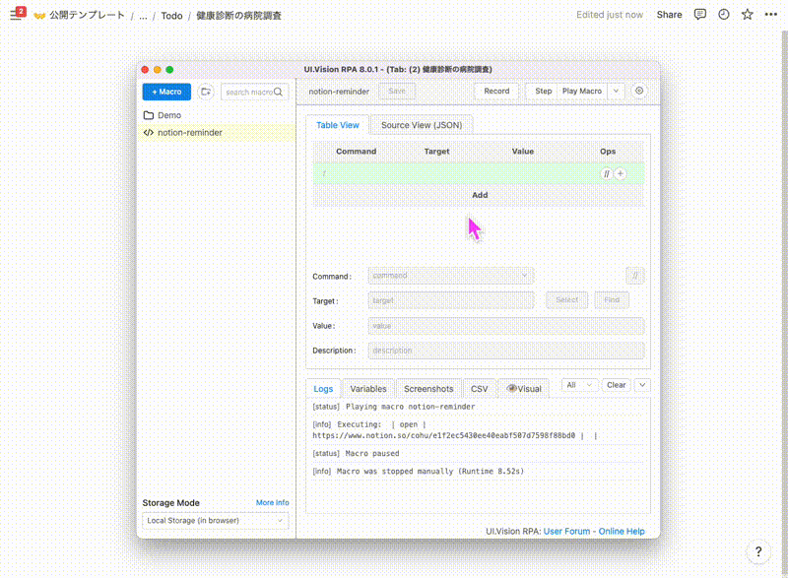Open Notion page comments icon

pos(700,15)
